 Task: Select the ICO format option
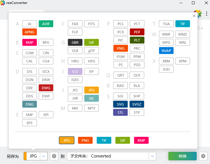point(75,72)
